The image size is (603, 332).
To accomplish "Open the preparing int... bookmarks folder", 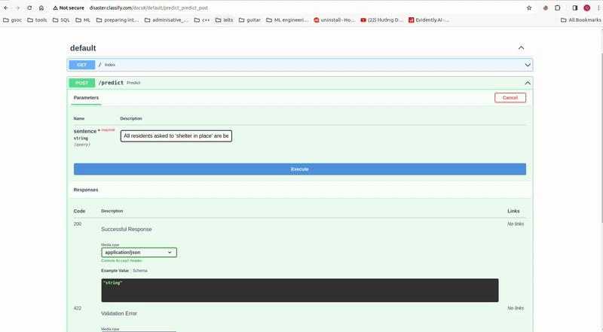I will pyautogui.click(x=118, y=20).
